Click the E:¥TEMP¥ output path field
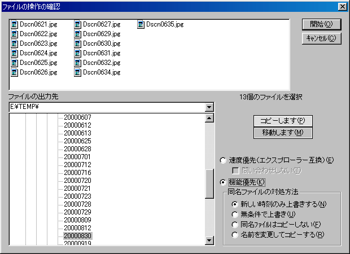The image size is (350, 254). tap(107, 107)
